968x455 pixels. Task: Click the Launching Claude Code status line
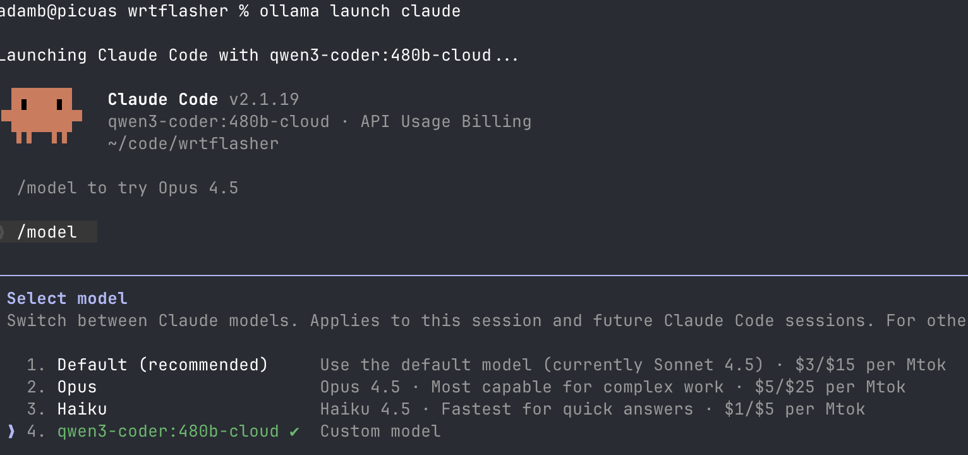(259, 55)
